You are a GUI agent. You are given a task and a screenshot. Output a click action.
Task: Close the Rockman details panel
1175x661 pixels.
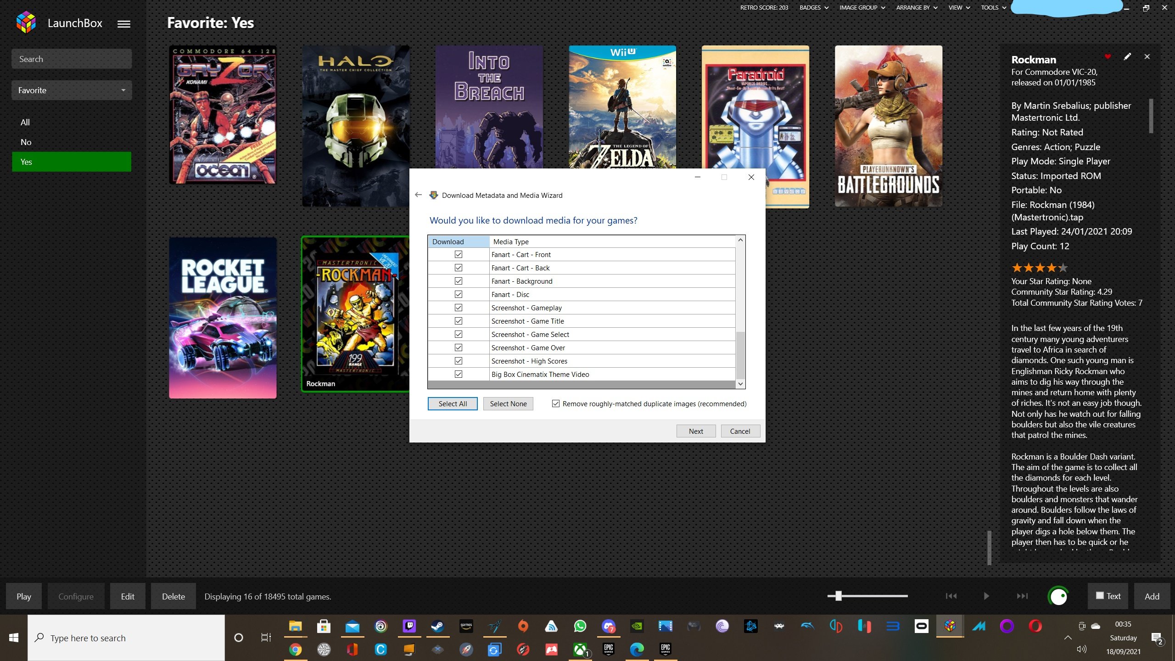pos(1147,56)
